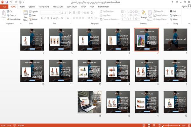
Task: Undo the last action
Action: [11, 2]
